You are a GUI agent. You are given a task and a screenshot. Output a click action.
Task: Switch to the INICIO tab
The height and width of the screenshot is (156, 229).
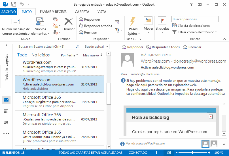(x=27, y=12)
